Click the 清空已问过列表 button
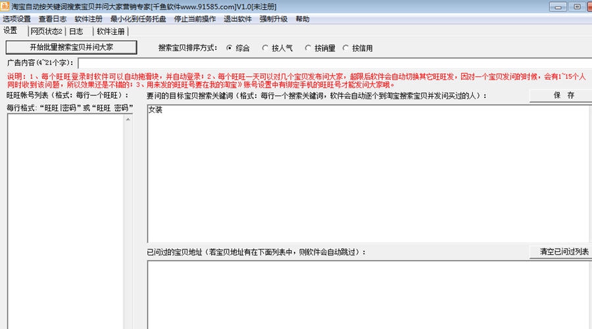The image size is (592, 329). [560, 252]
